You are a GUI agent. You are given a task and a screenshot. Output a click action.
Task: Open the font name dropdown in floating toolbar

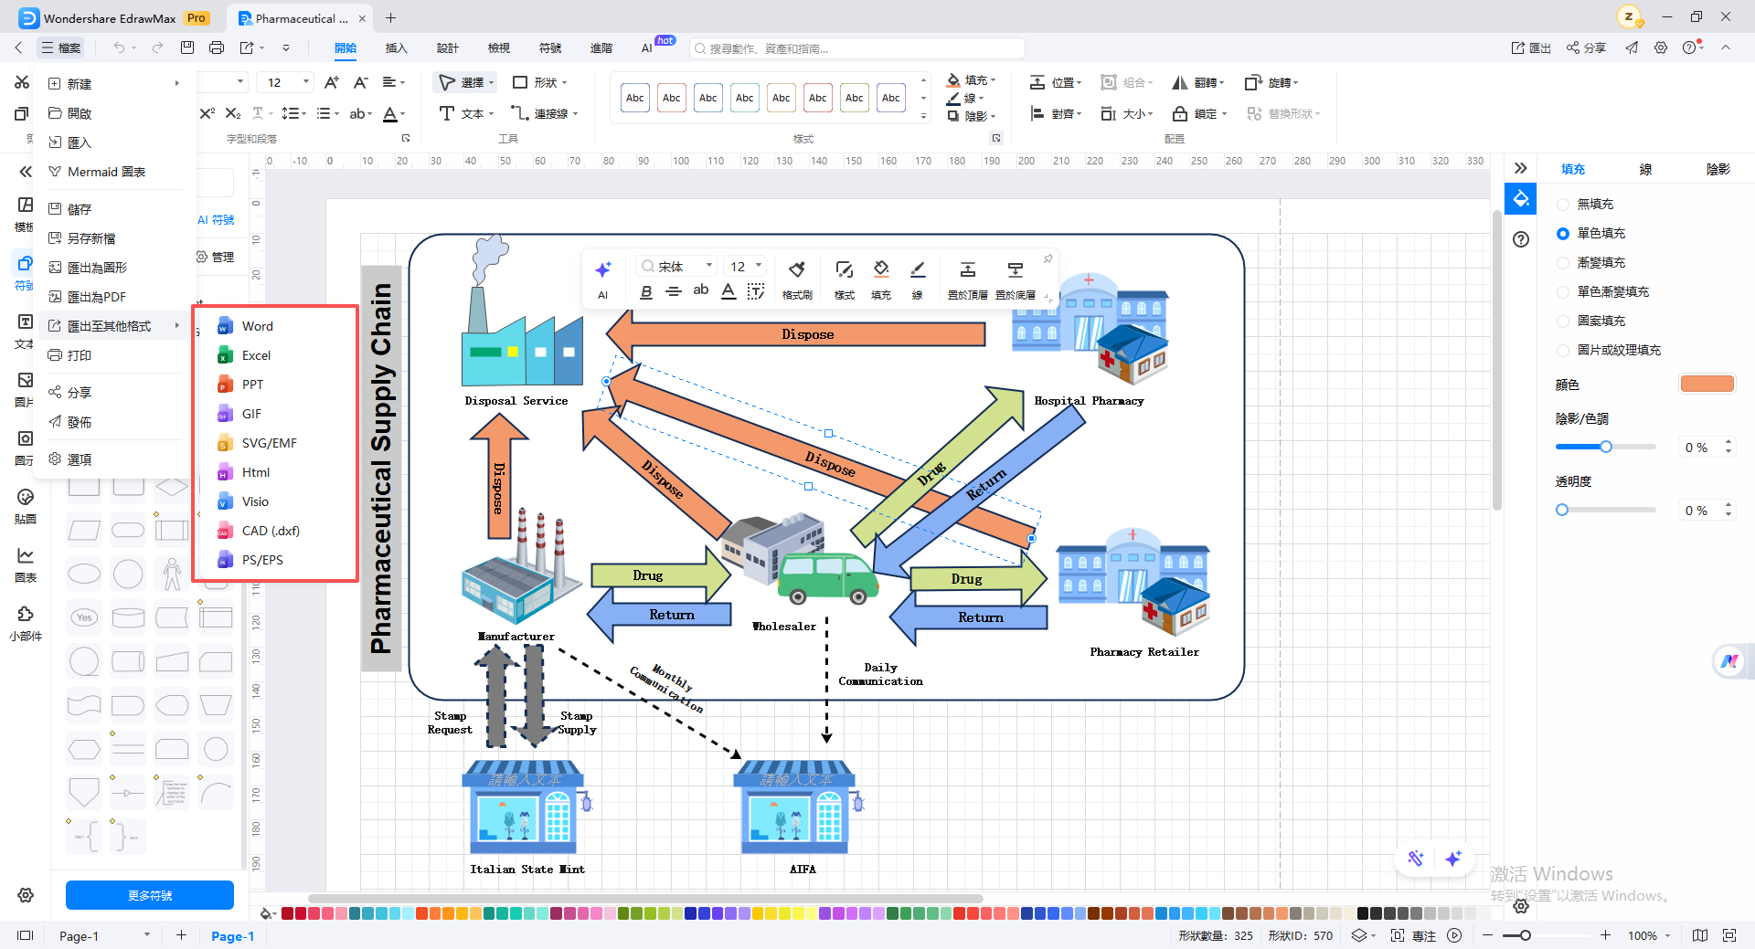coord(676,266)
